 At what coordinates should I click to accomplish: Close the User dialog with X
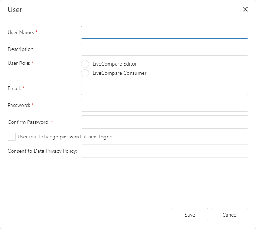pyautogui.click(x=245, y=9)
